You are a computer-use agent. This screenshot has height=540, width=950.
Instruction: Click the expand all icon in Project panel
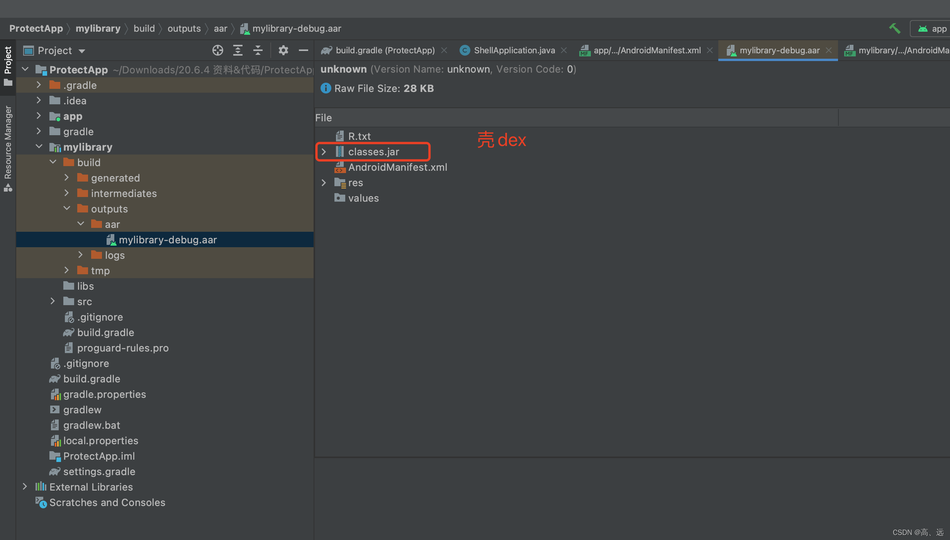[x=238, y=50]
